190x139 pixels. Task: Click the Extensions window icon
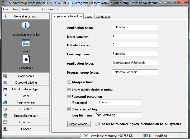click(x=5, y=122)
